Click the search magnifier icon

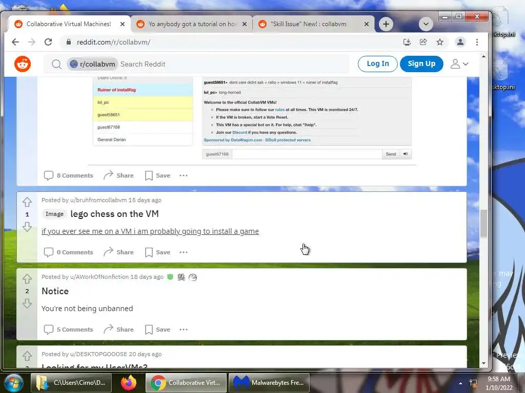tap(56, 64)
